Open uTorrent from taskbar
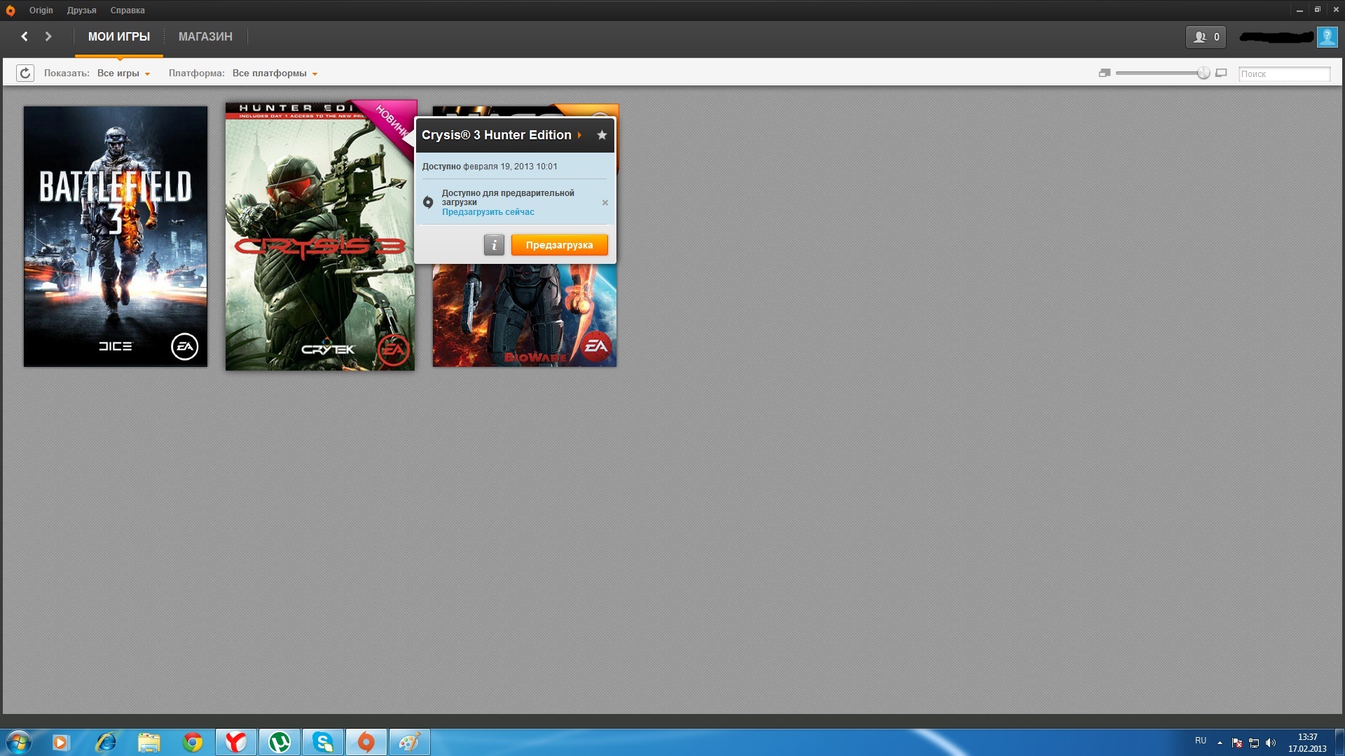Image resolution: width=1345 pixels, height=756 pixels. click(x=280, y=742)
